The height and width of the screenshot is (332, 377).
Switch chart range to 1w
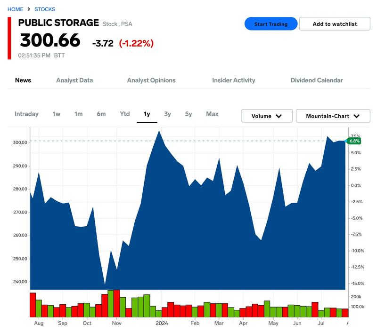pyautogui.click(x=57, y=114)
